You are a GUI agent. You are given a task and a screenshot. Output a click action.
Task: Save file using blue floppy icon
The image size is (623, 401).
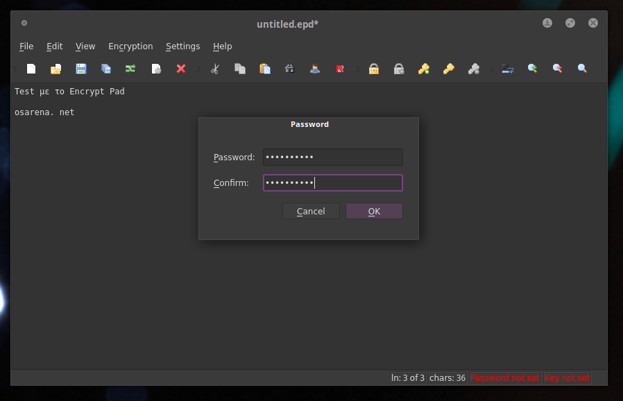pos(81,69)
